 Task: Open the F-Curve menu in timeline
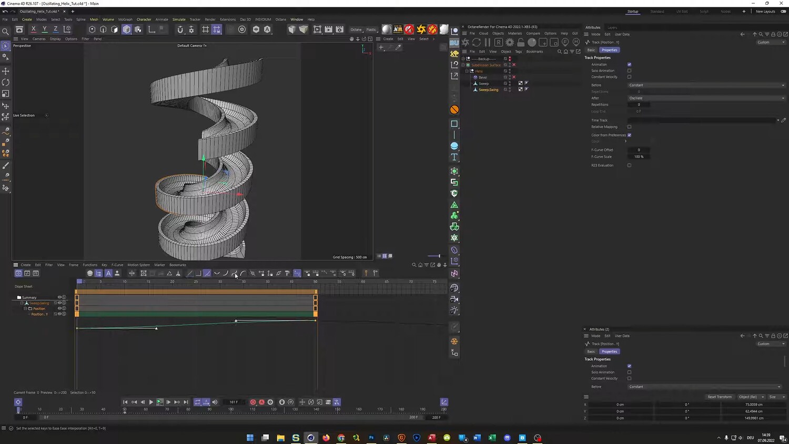point(117,265)
